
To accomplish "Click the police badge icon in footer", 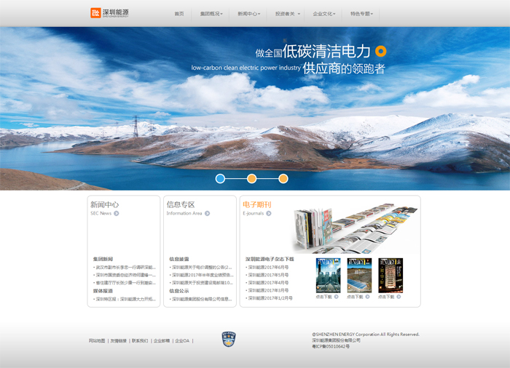I will tap(229, 338).
